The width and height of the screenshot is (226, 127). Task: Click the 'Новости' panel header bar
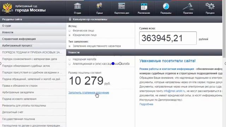(x=144, y=53)
